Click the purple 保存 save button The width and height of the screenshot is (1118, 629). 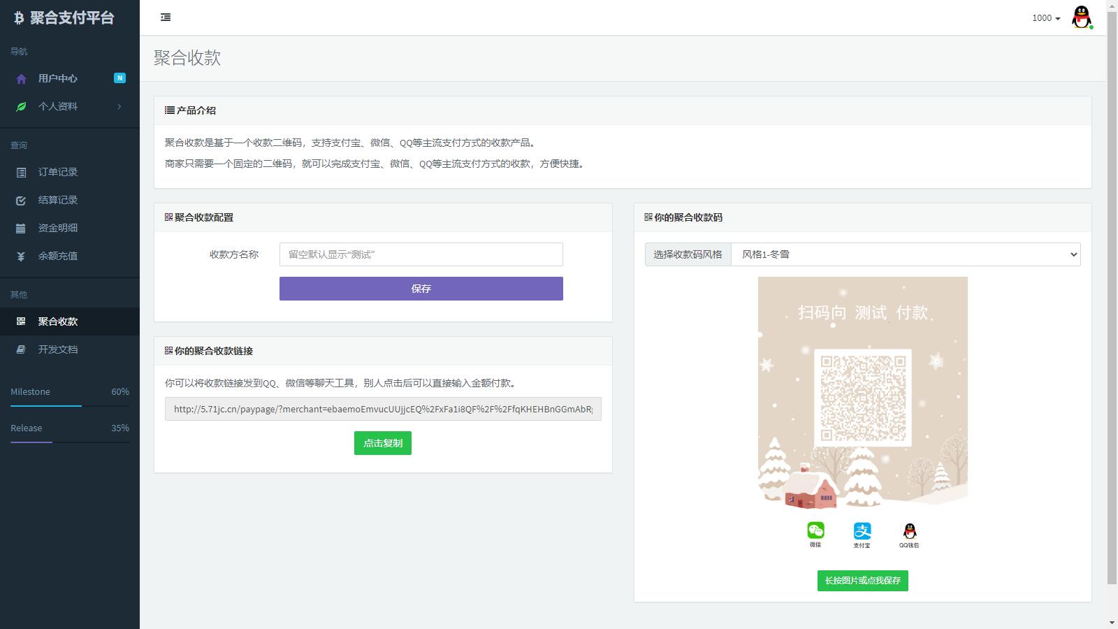(421, 288)
